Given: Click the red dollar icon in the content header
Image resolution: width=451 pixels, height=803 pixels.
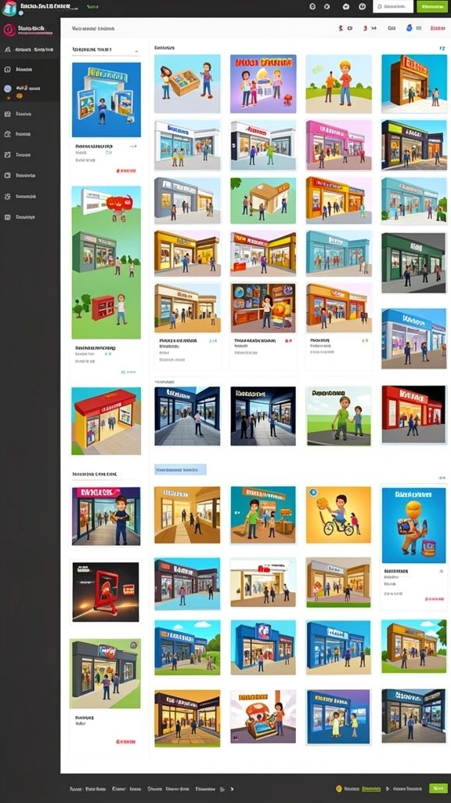Looking at the screenshot, I should (x=341, y=29).
